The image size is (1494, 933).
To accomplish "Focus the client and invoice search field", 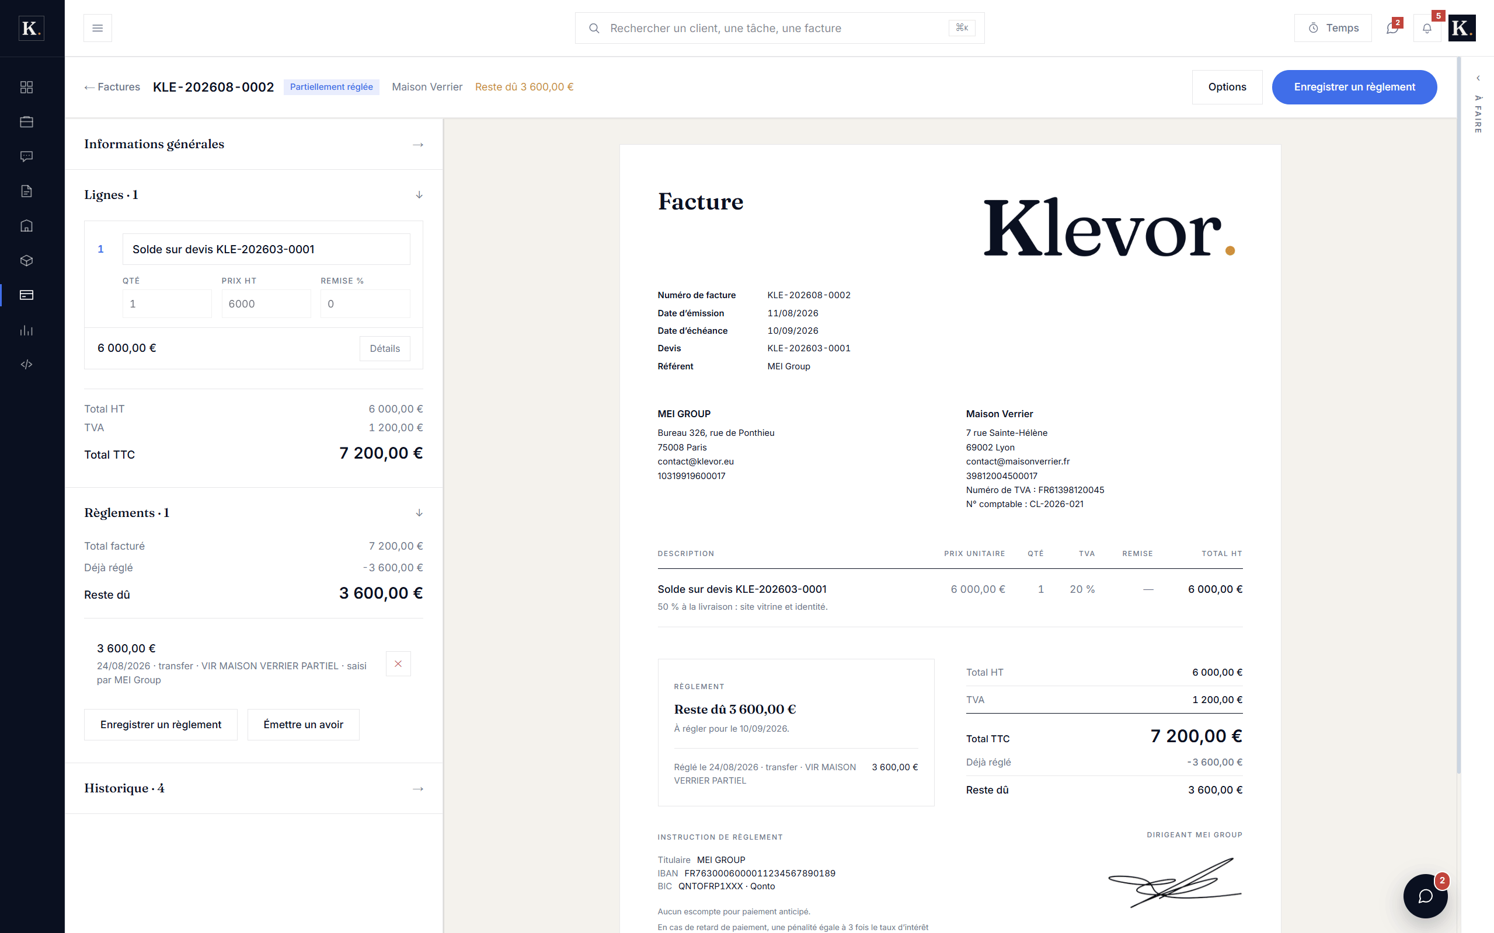I will coord(779,29).
